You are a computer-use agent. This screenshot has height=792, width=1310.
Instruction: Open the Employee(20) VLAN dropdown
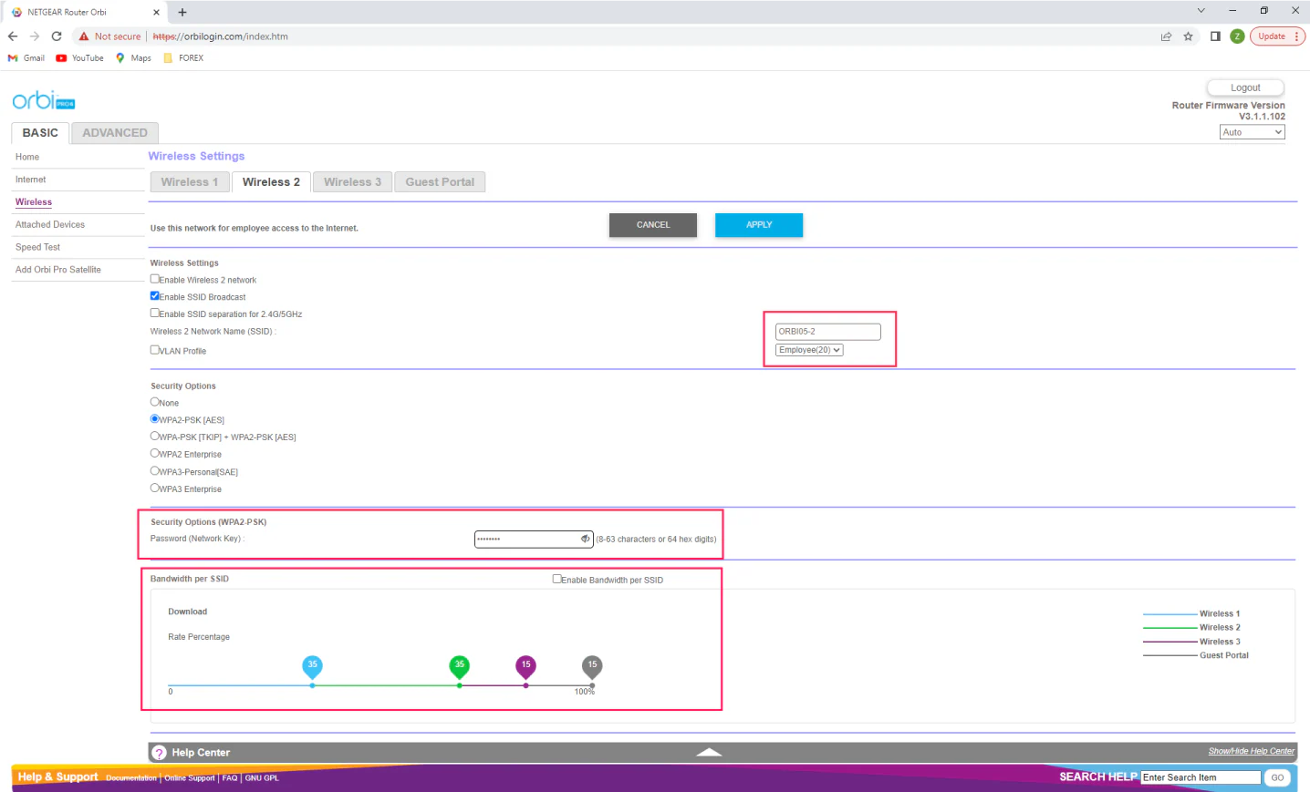(x=809, y=350)
